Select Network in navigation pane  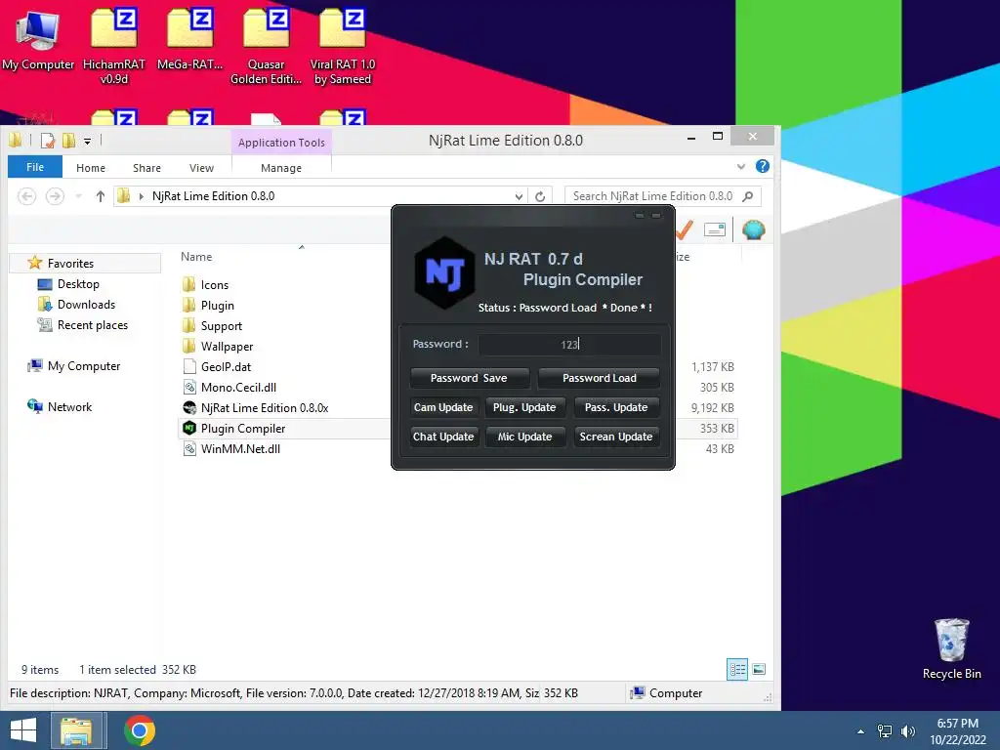(60, 407)
